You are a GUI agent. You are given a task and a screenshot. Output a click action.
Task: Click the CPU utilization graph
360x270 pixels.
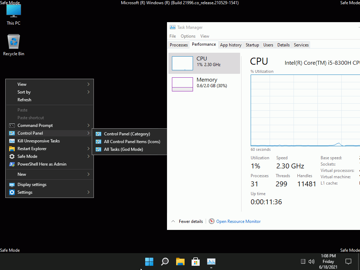click(x=306, y=110)
